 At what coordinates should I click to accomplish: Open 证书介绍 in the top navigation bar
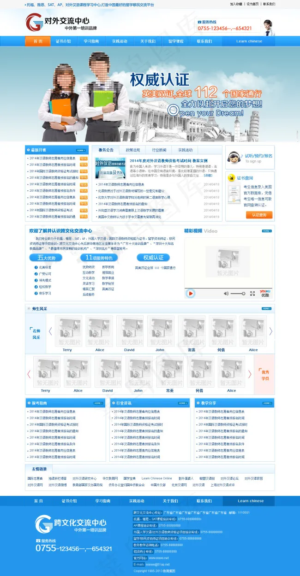pos(63,41)
